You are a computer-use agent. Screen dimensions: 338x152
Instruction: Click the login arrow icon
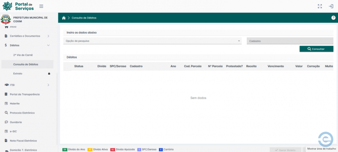pos(331,6)
